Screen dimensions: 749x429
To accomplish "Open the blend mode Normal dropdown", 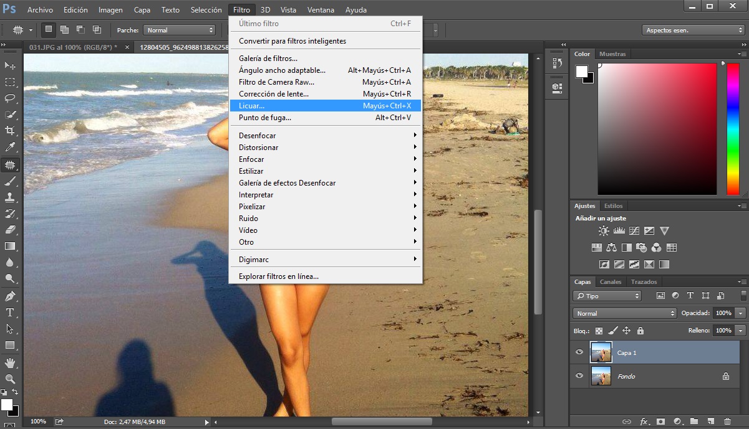I will click(625, 313).
